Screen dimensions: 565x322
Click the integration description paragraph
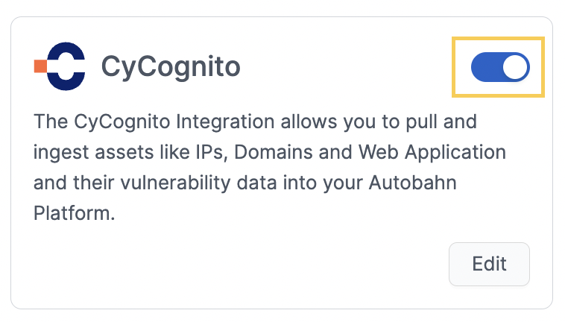[x=270, y=167]
